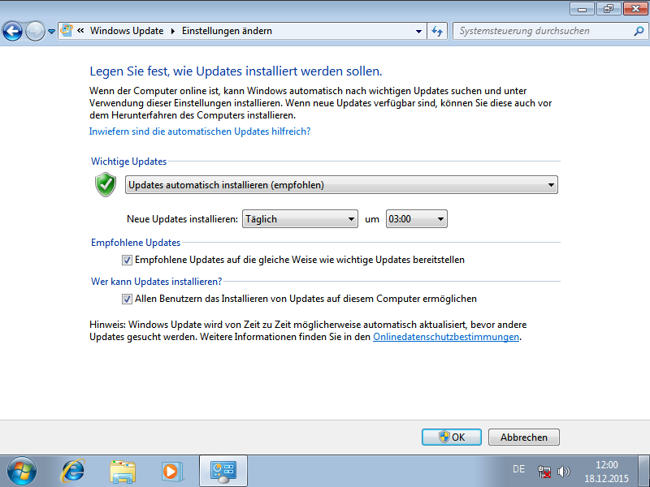Open the Updates automatisch installieren dropdown
650x487 pixels.
click(341, 185)
